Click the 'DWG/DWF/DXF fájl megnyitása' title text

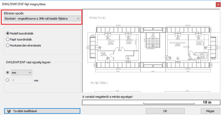click(24, 4)
